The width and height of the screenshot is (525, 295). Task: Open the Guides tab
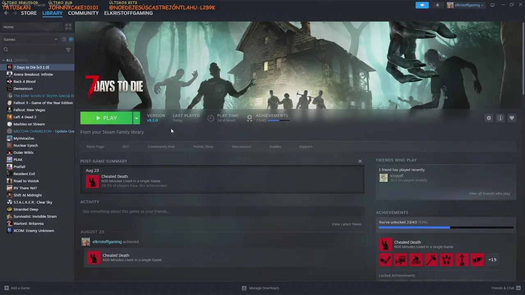[275, 147]
